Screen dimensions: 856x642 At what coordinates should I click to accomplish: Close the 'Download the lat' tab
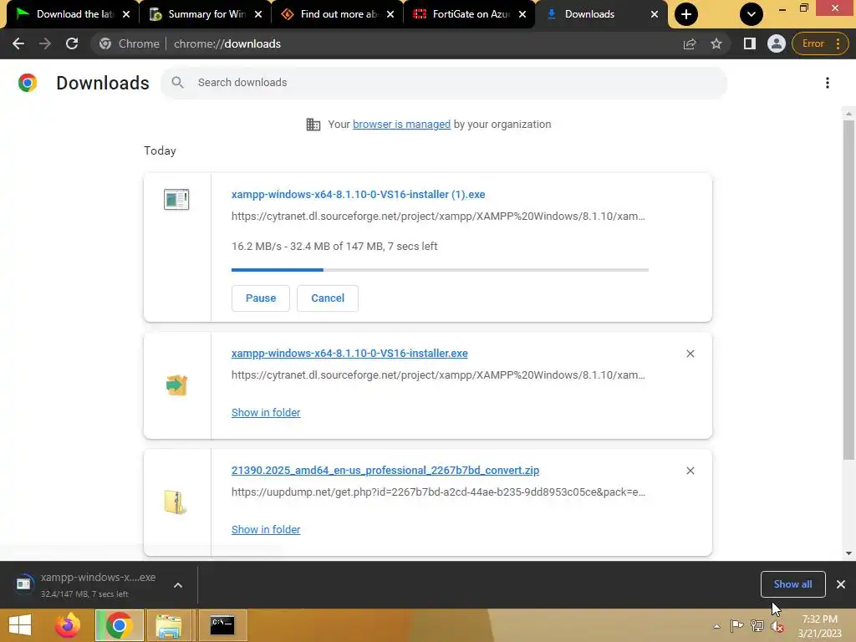tap(126, 14)
